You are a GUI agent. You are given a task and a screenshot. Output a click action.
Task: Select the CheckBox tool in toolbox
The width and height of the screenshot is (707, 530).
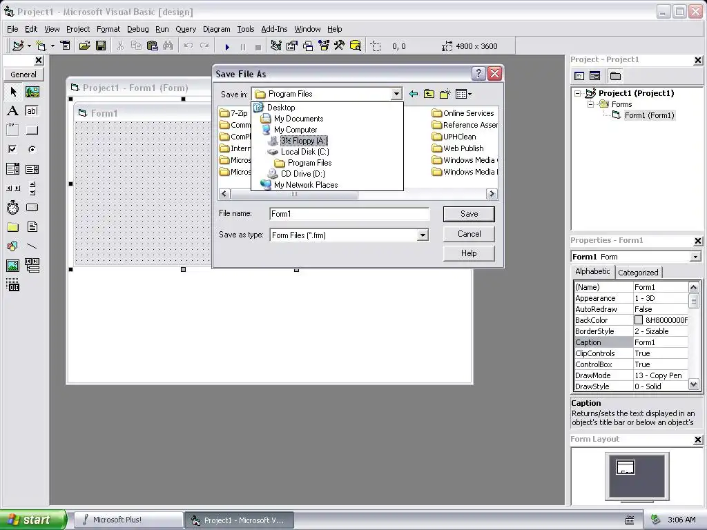tap(13, 149)
